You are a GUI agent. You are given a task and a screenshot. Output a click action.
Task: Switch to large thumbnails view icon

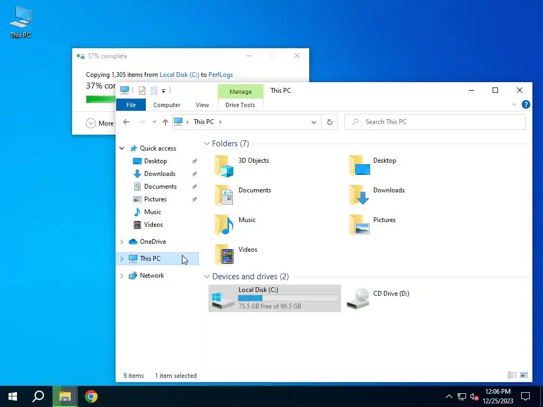(524, 375)
